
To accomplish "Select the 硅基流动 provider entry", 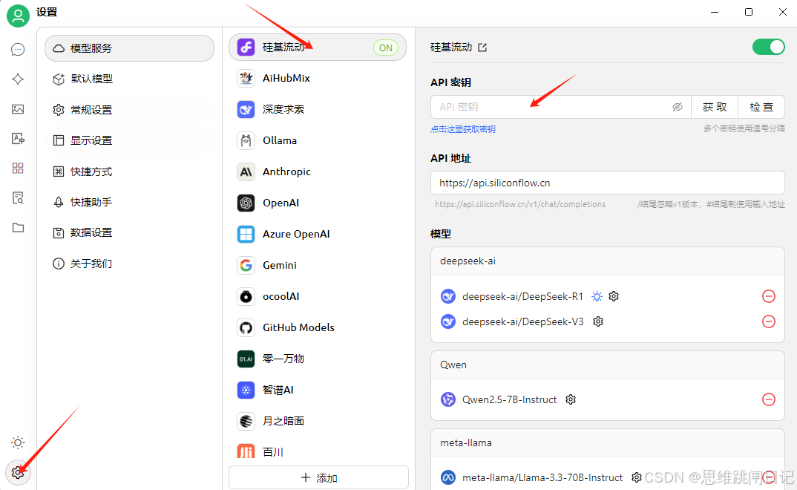I will (x=318, y=48).
